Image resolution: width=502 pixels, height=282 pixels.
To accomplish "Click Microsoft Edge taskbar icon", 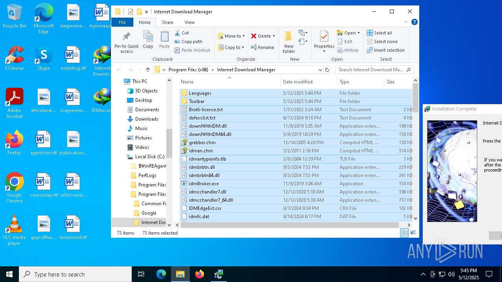I will pos(161,274).
